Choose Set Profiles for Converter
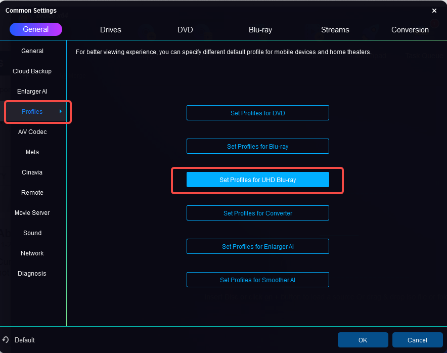The width and height of the screenshot is (447, 353). 258,213
